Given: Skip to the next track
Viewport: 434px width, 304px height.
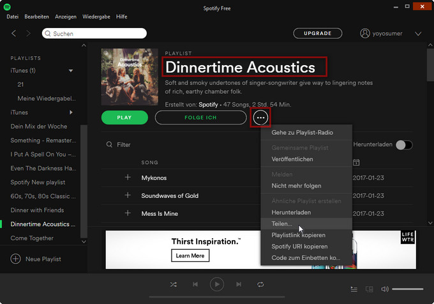Looking at the screenshot, I should point(239,284).
